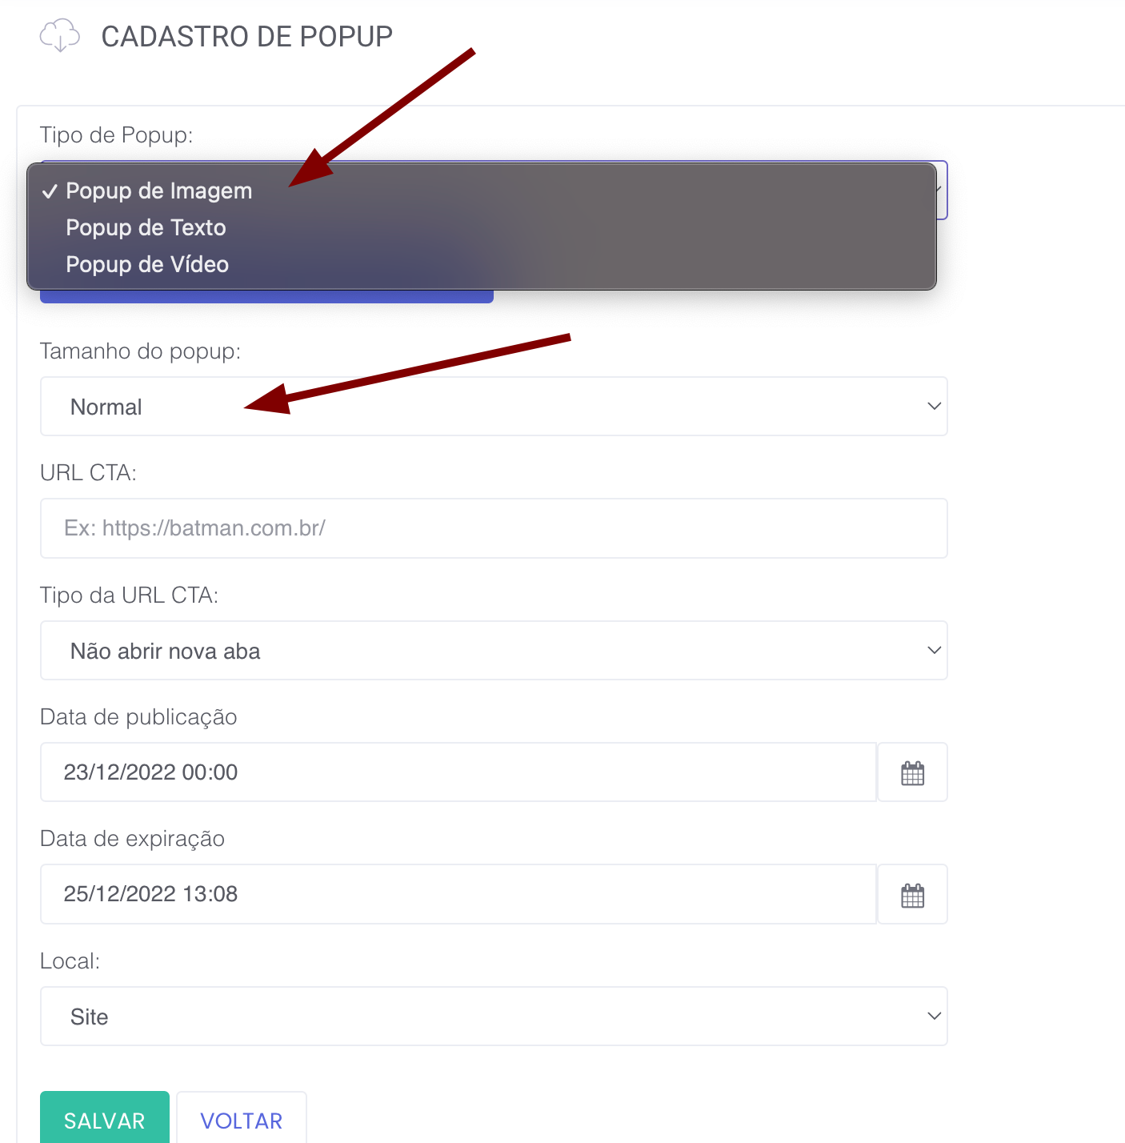Pick the Popup de Vídeo option
The width and height of the screenshot is (1125, 1143).
[147, 265]
